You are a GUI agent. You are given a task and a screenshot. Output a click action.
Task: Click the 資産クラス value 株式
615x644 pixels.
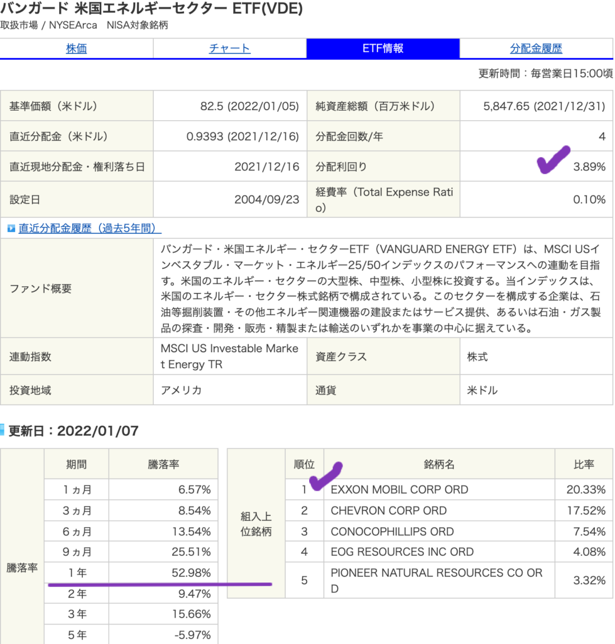477,357
